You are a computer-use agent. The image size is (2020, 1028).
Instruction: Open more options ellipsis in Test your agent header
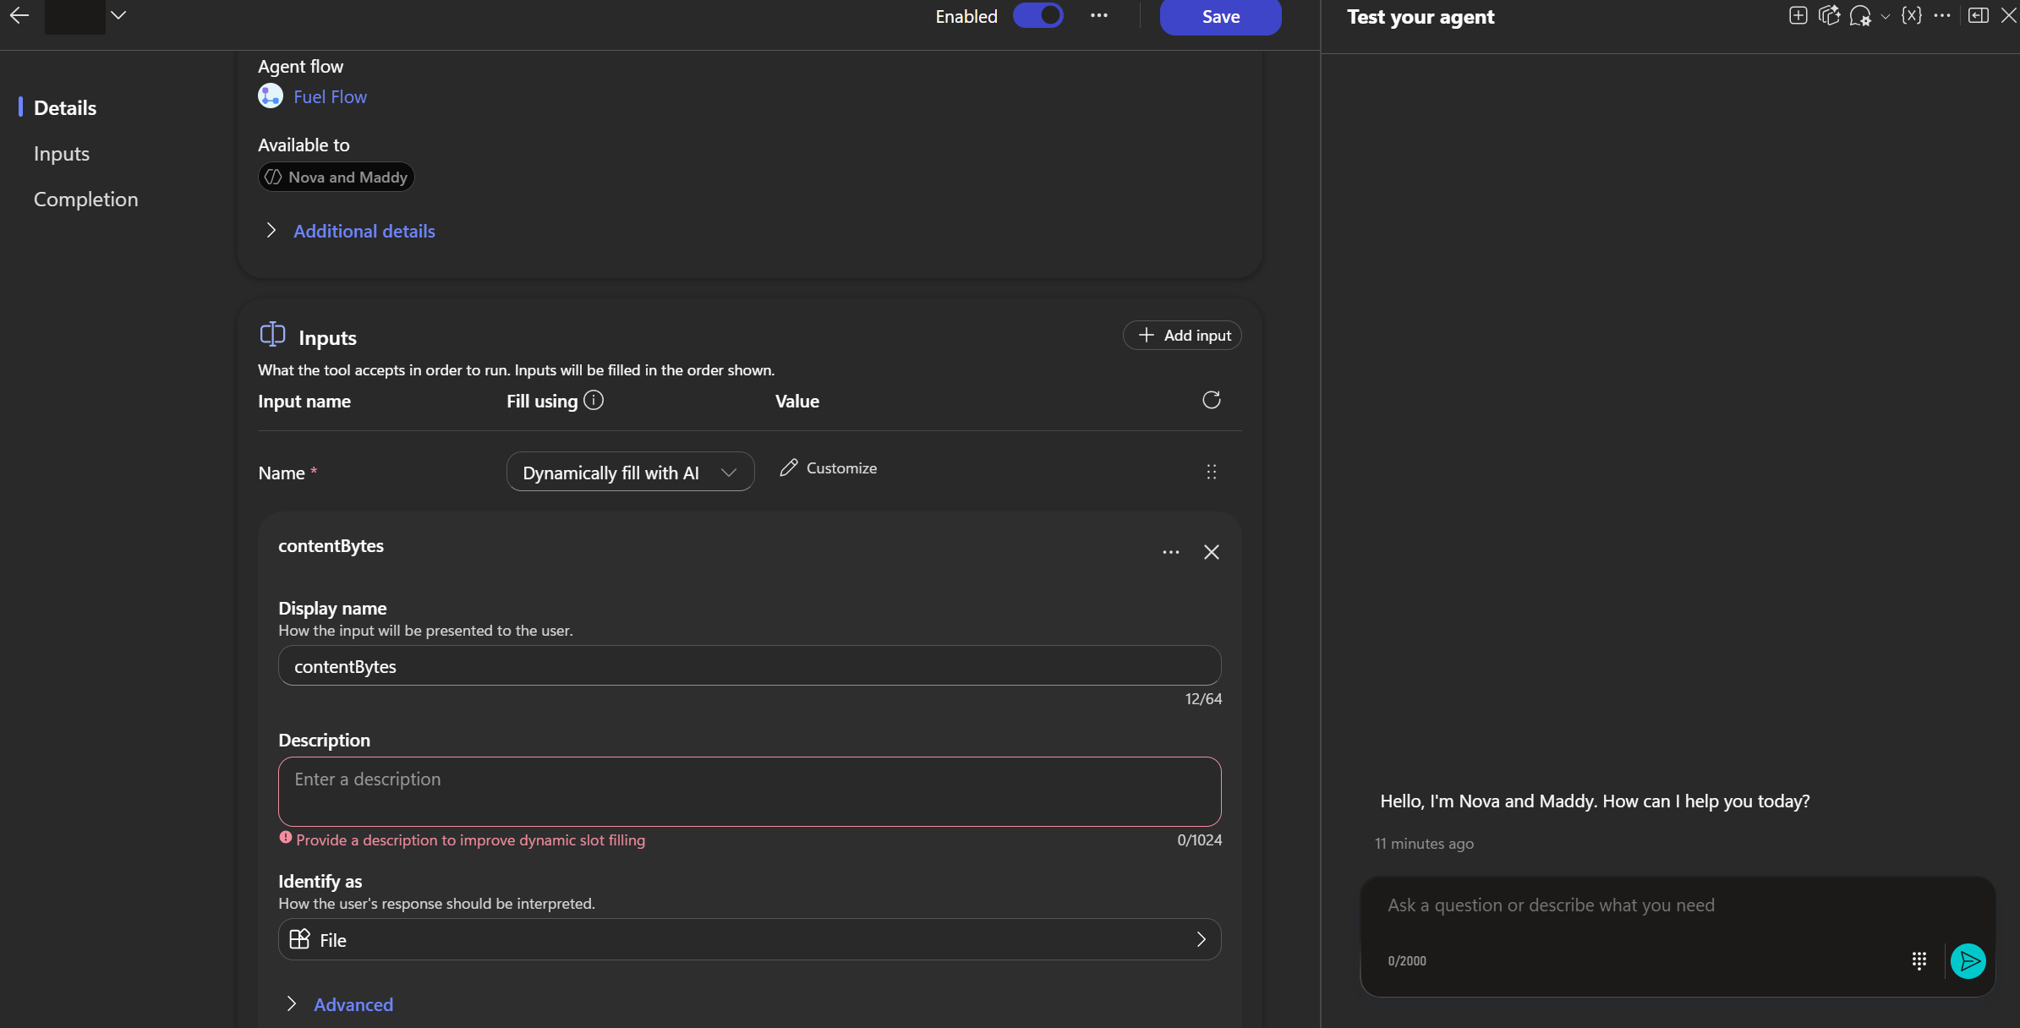pos(1942,15)
